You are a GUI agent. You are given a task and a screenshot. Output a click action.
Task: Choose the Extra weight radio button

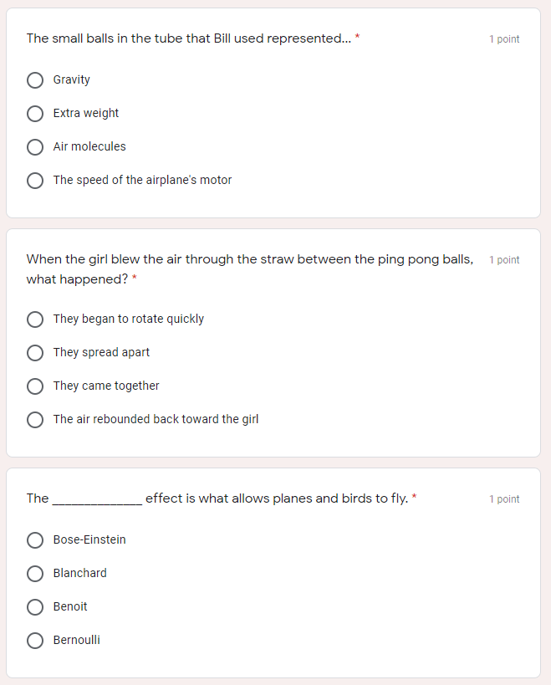[35, 114]
